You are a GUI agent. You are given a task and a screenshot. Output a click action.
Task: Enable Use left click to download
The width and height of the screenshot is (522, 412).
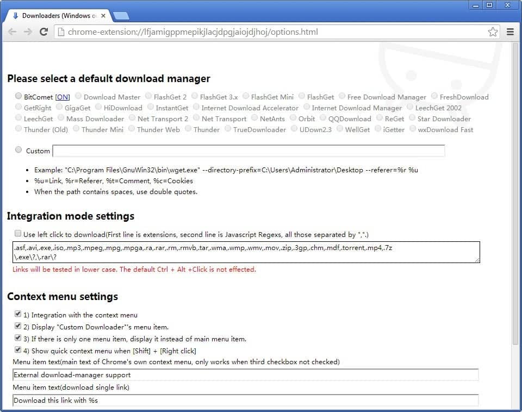pyautogui.click(x=17, y=233)
